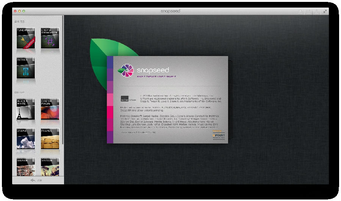The image size is (341, 201).
Task: Select the Frames filter
Action: [x=50, y=139]
